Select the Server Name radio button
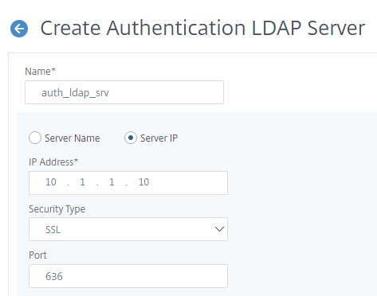377x296 pixels. click(35, 138)
